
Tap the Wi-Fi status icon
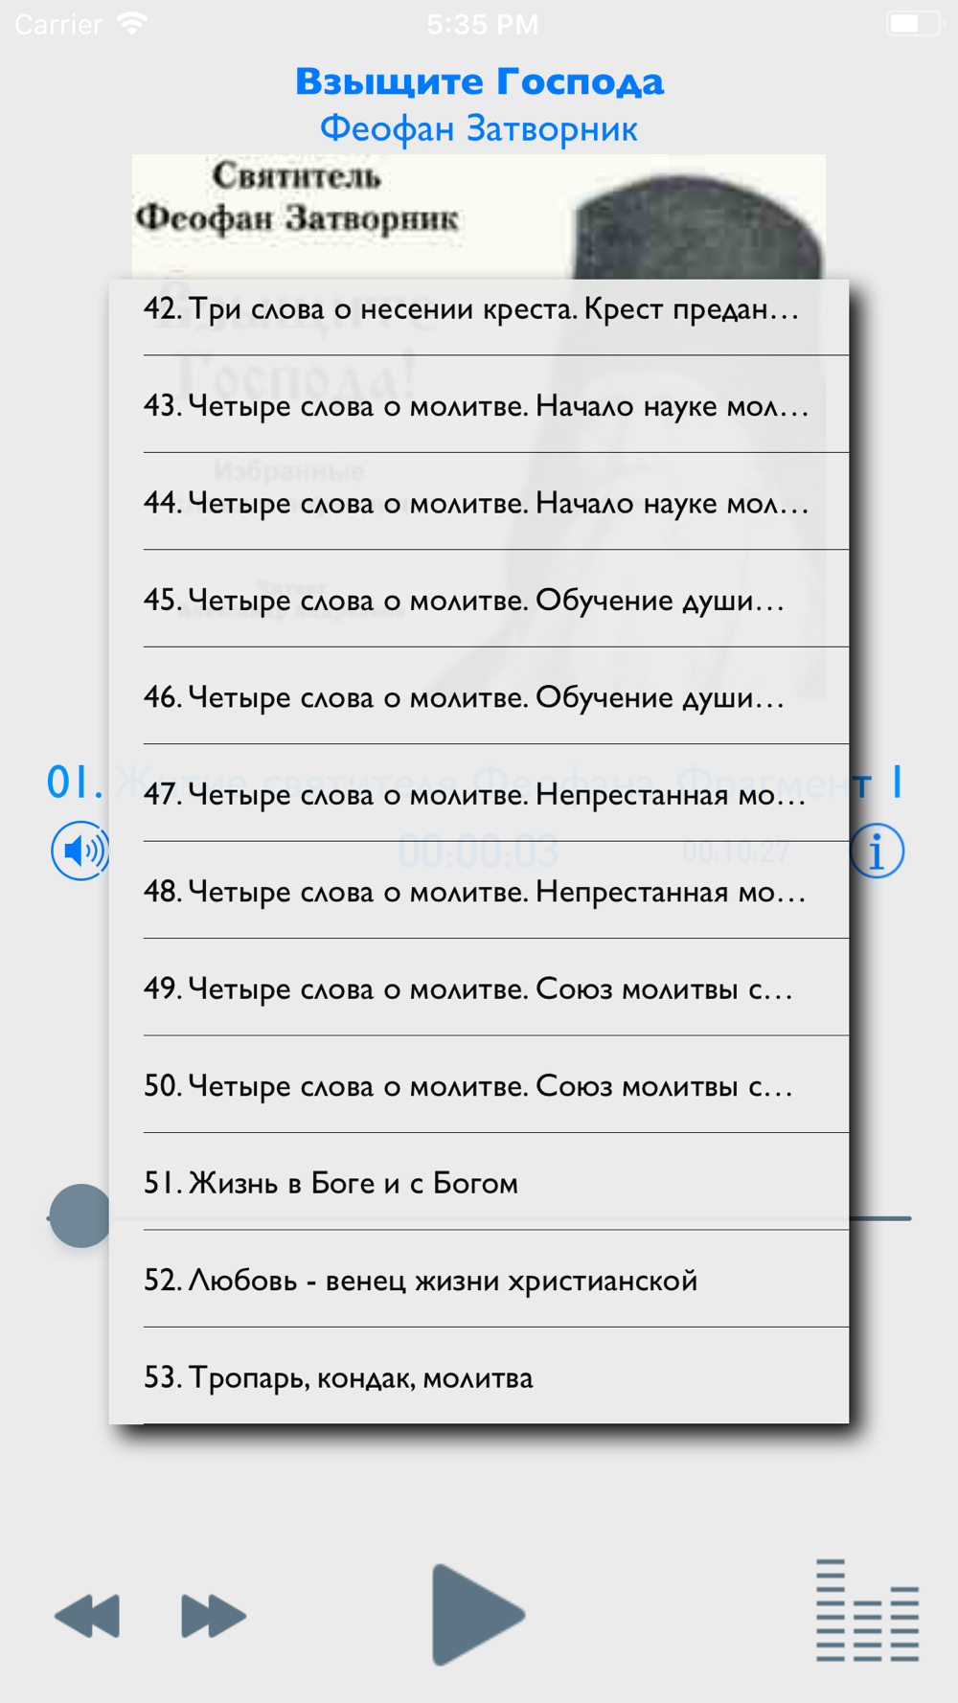[x=132, y=23]
